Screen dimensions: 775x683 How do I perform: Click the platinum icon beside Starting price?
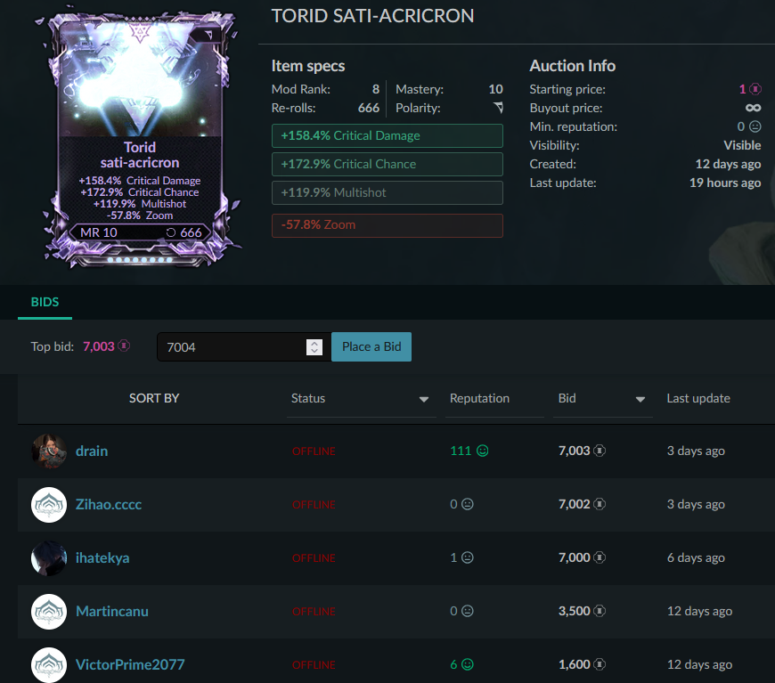click(x=755, y=89)
